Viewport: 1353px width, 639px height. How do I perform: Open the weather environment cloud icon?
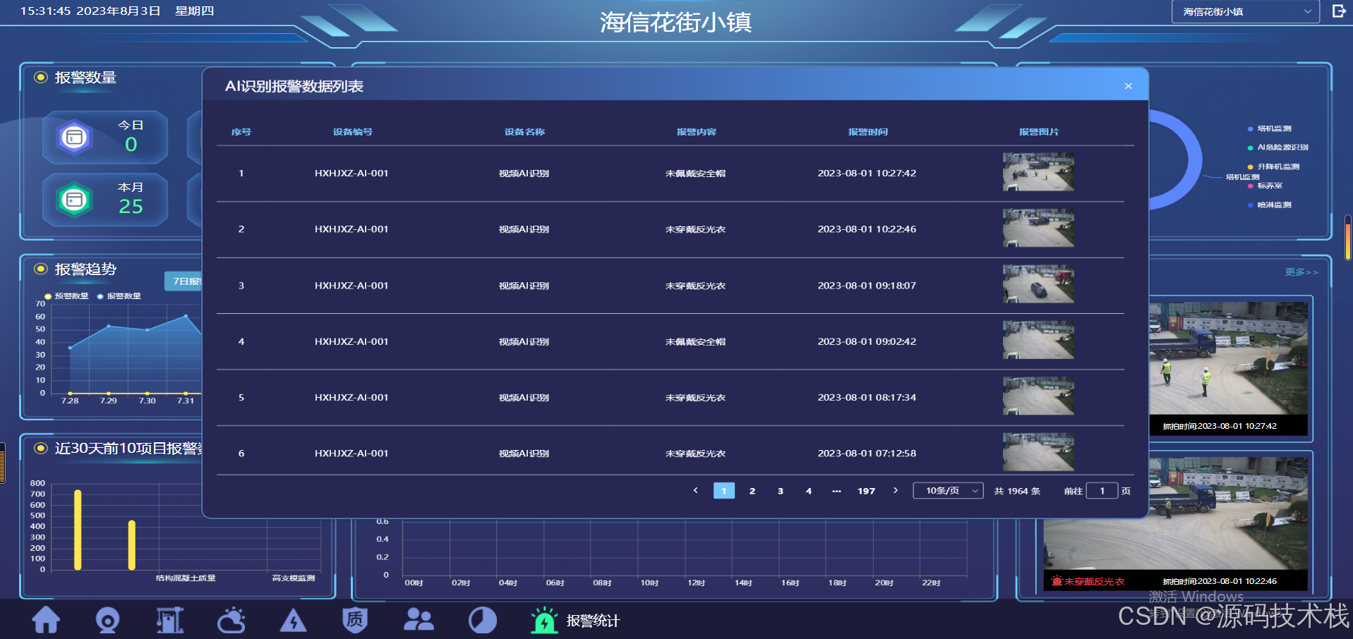231,620
